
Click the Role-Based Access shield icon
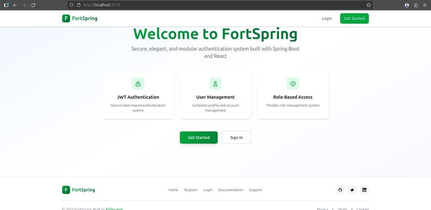(293, 84)
